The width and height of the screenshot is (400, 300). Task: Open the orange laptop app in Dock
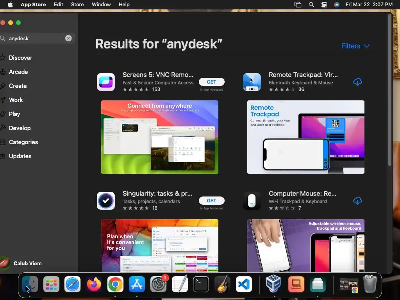296,284
